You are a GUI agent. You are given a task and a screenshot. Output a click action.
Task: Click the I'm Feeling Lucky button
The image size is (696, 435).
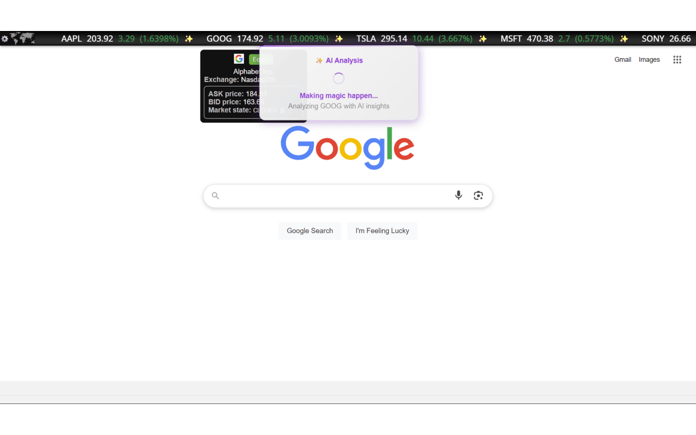pos(382,231)
